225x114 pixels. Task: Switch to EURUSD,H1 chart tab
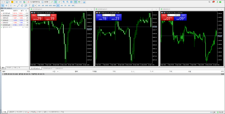[x=59, y=68]
